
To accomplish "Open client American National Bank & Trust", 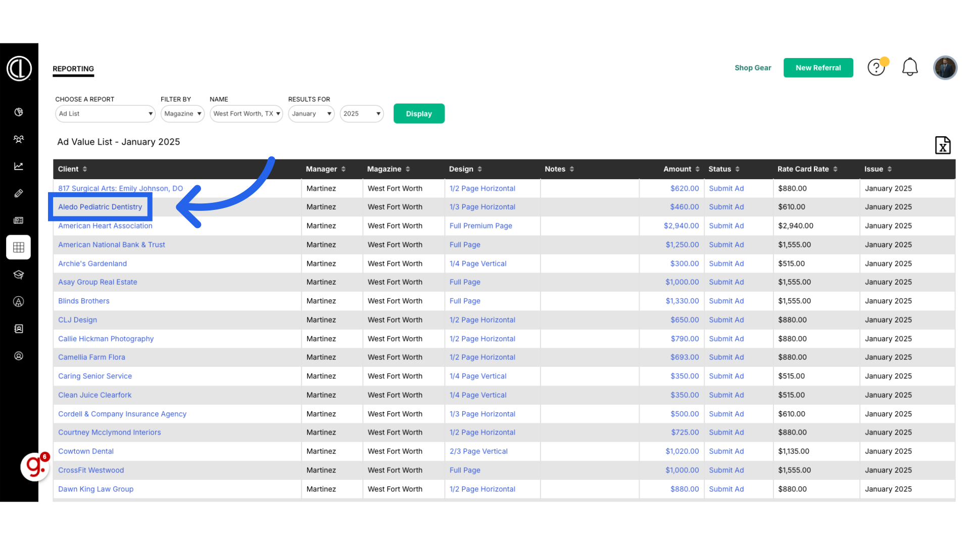I will coord(112,245).
